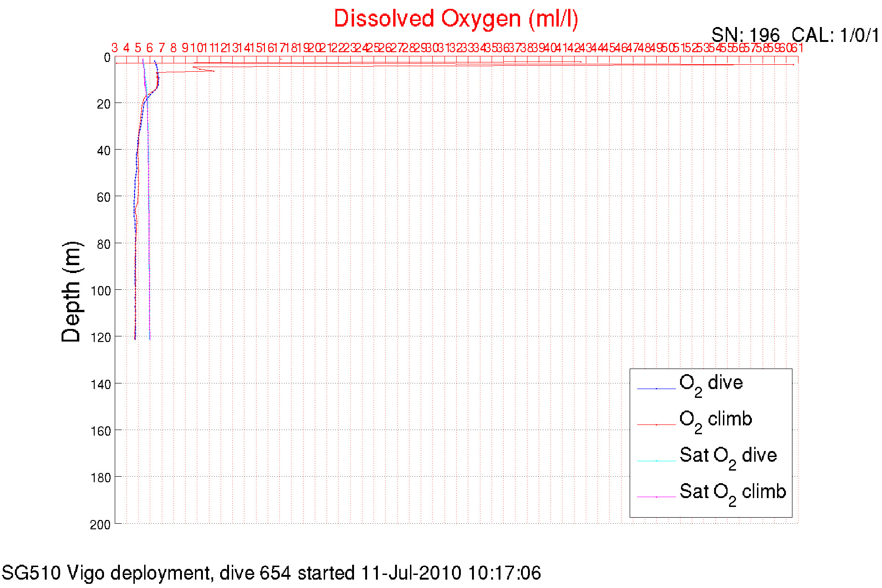Select the 'O2 climb' legend entry
The height and width of the screenshot is (588, 882).
(x=715, y=422)
